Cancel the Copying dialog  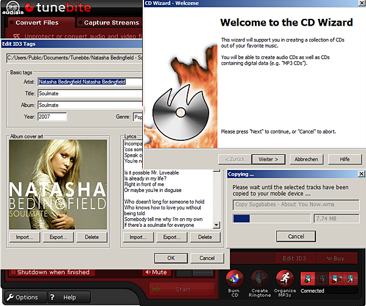tap(296, 237)
